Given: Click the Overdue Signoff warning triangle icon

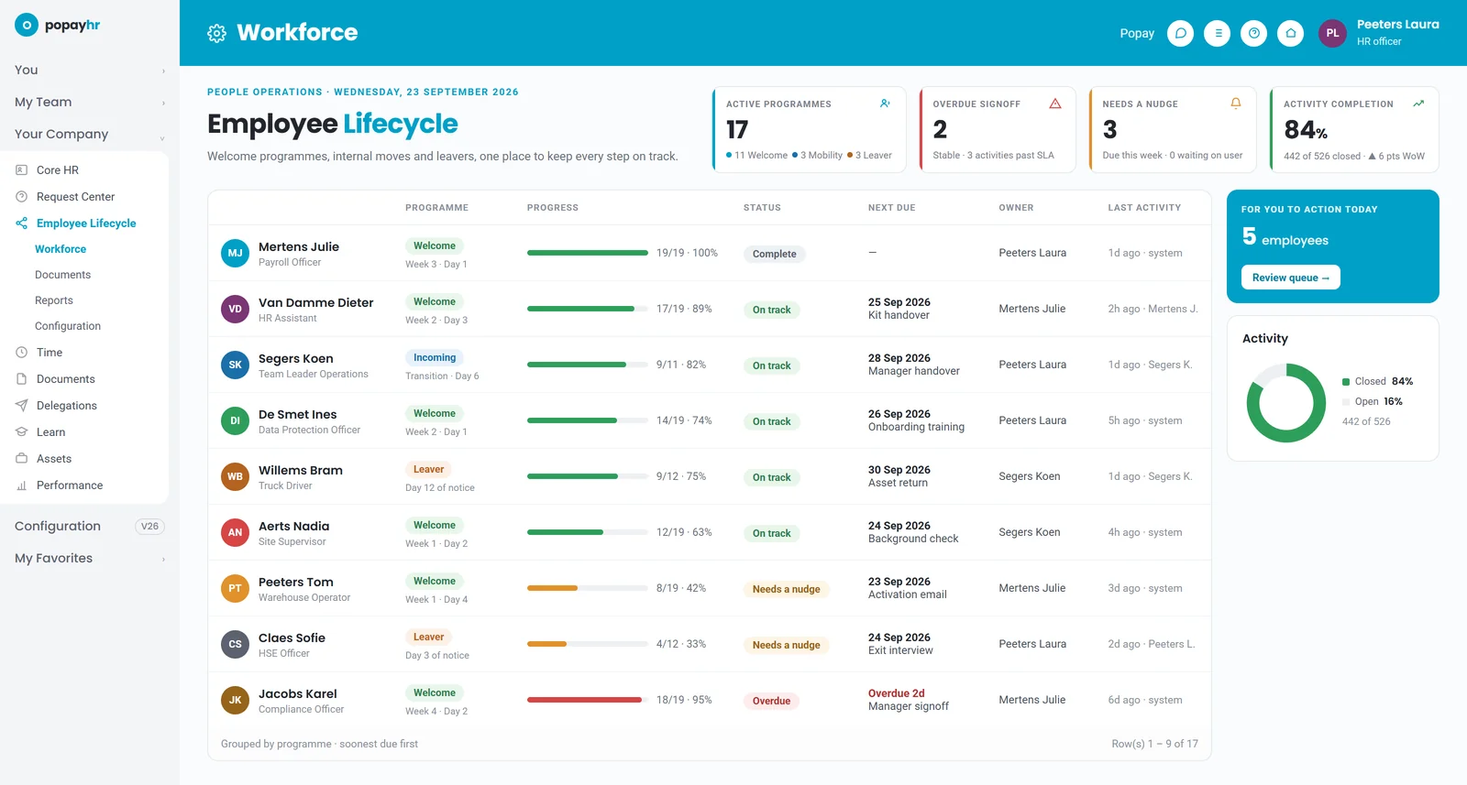Looking at the screenshot, I should click(x=1055, y=104).
